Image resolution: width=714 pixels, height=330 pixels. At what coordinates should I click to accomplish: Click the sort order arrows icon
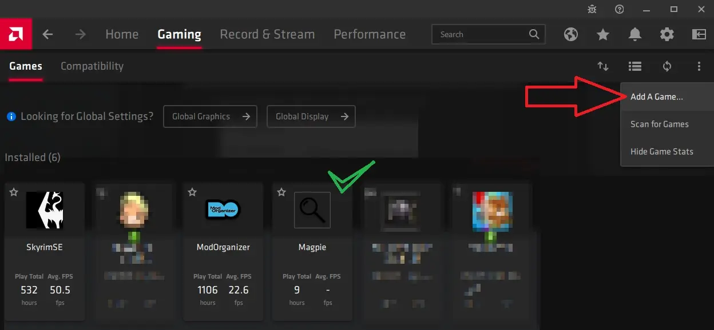[x=603, y=66]
